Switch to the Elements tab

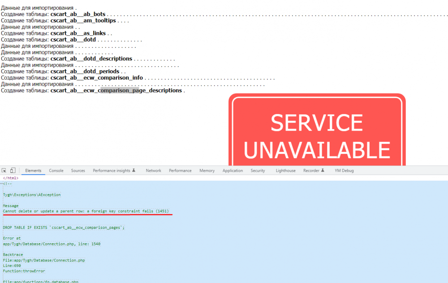(x=33, y=170)
